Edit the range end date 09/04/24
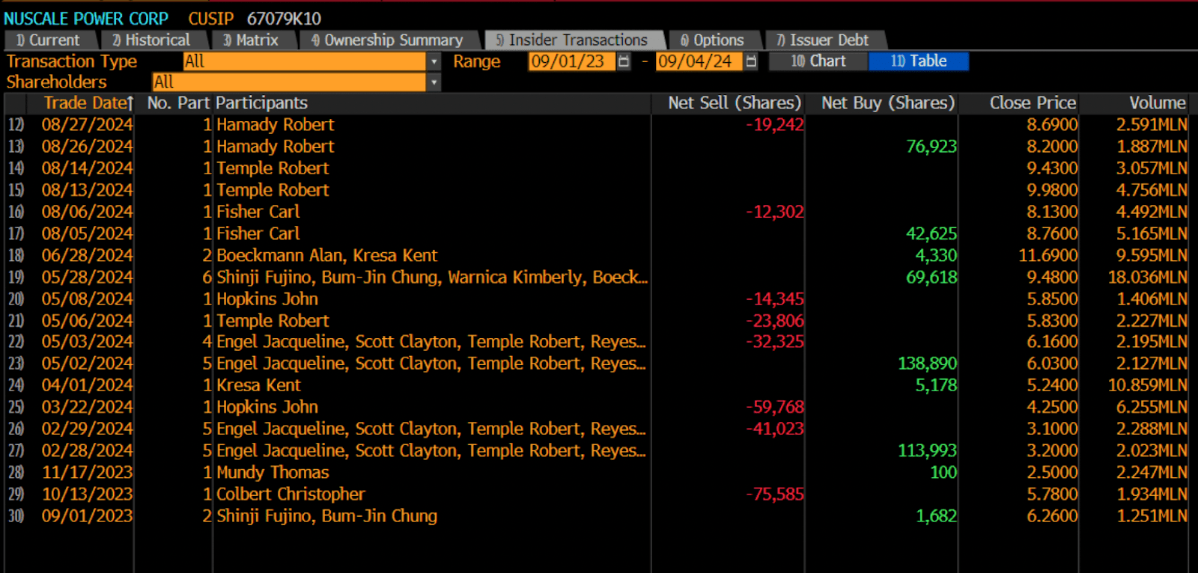The image size is (1198, 573). (x=699, y=61)
